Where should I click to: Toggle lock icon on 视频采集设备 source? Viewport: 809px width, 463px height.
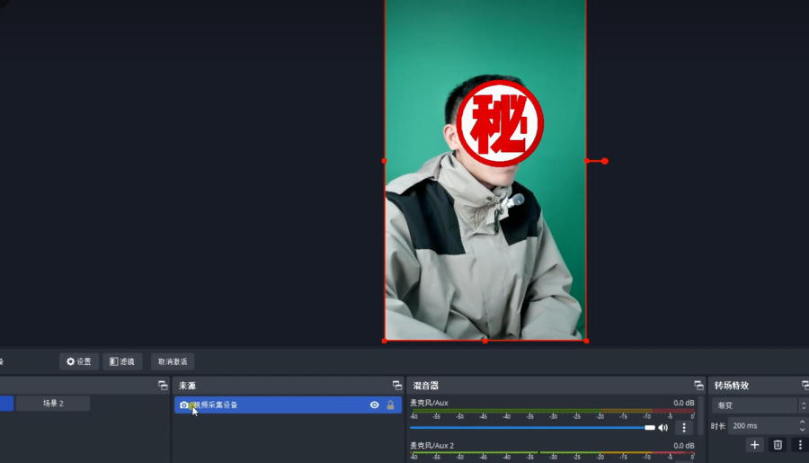391,405
